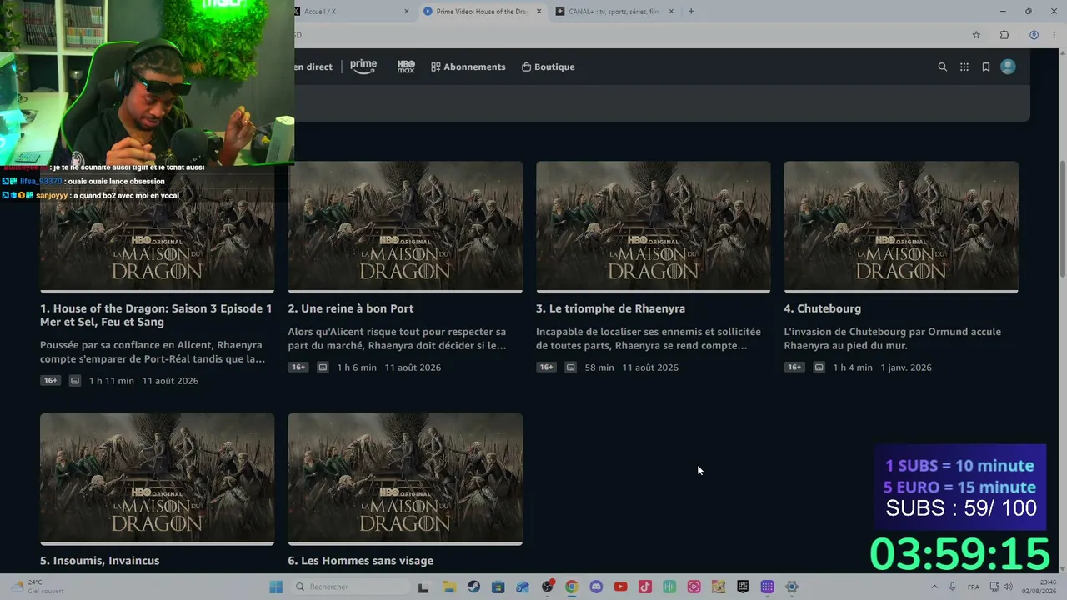
Task: Open the apps grid icon in site header
Action: pyautogui.click(x=964, y=67)
